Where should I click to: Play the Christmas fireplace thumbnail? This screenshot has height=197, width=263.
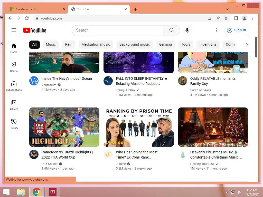pos(213,127)
